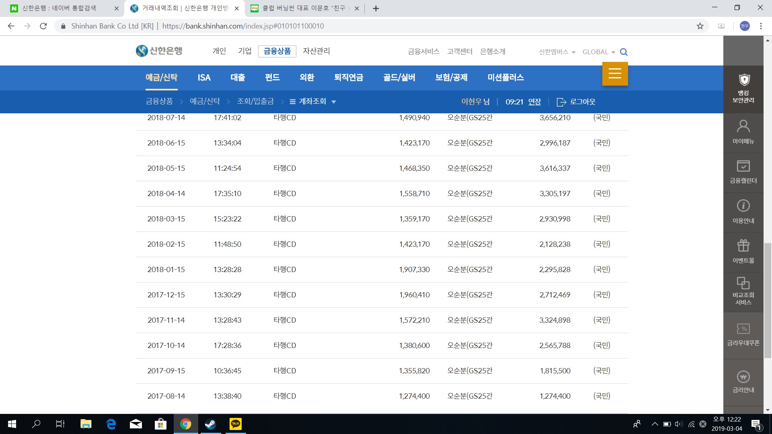772x434 pixels.
Task: Expand 신한멤버스 dropdown
Action: point(557,52)
